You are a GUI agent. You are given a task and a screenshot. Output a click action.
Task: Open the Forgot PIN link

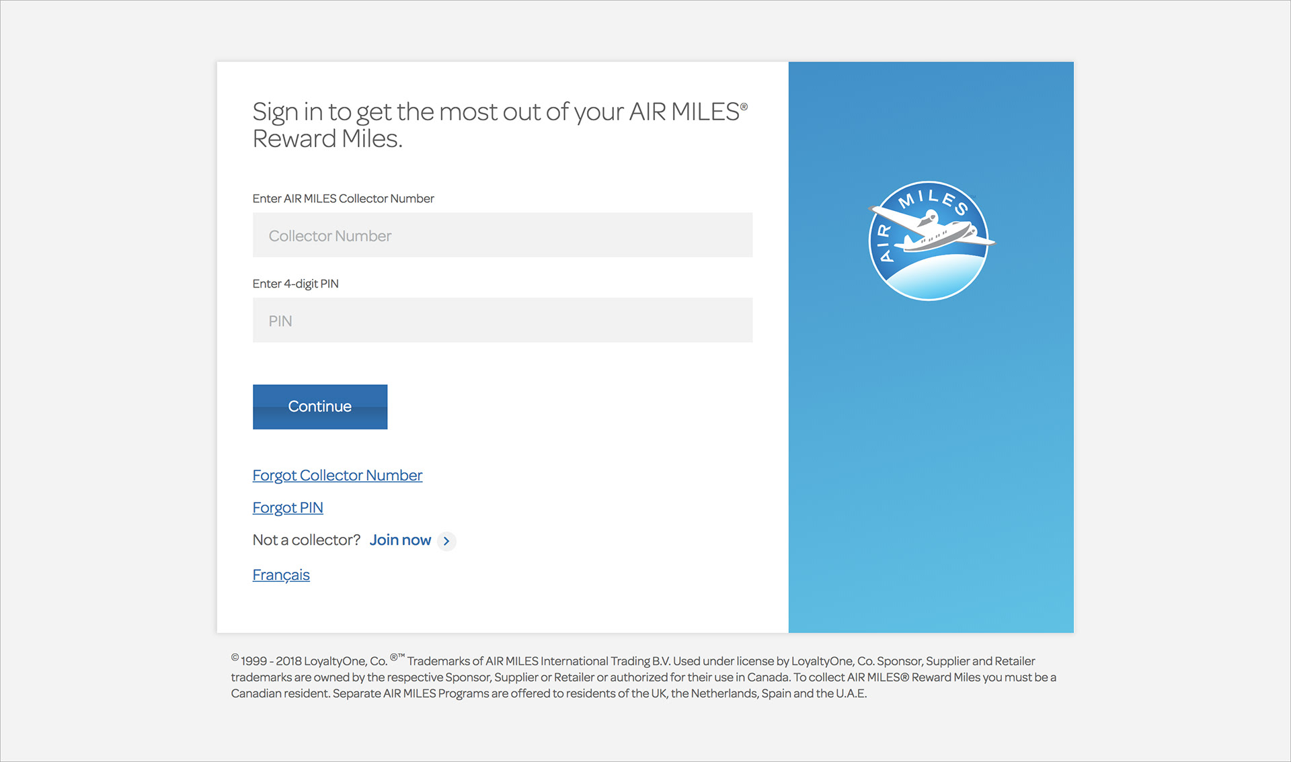(288, 507)
